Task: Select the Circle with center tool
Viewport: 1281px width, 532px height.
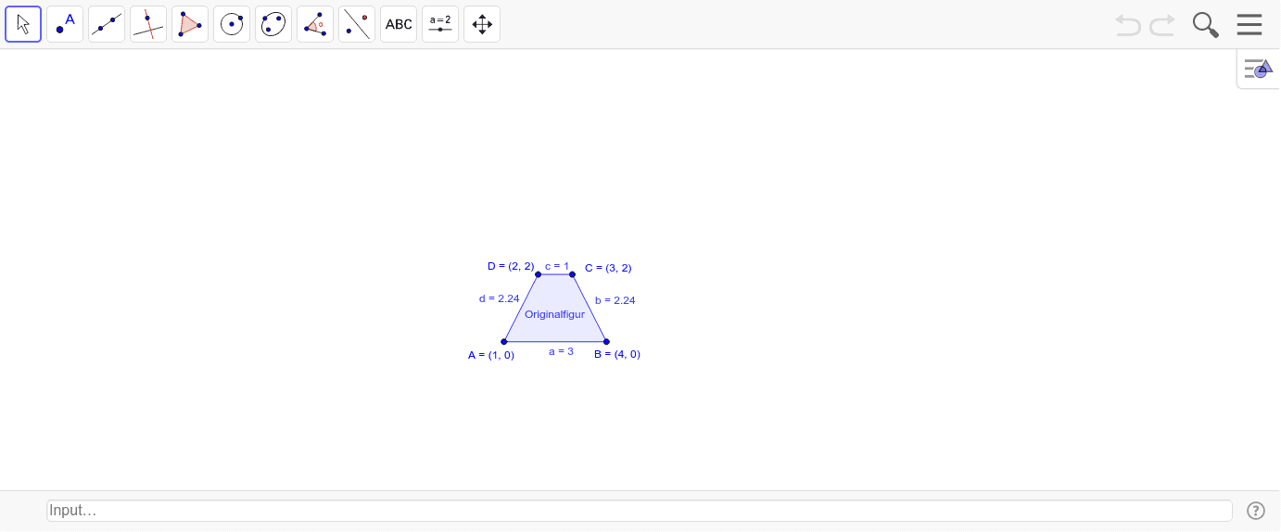Action: click(x=232, y=24)
